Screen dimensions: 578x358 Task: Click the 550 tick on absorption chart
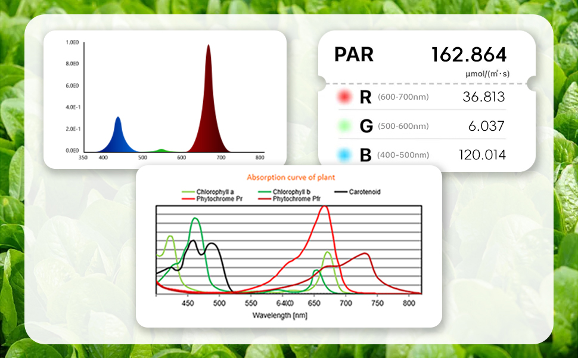(251, 303)
